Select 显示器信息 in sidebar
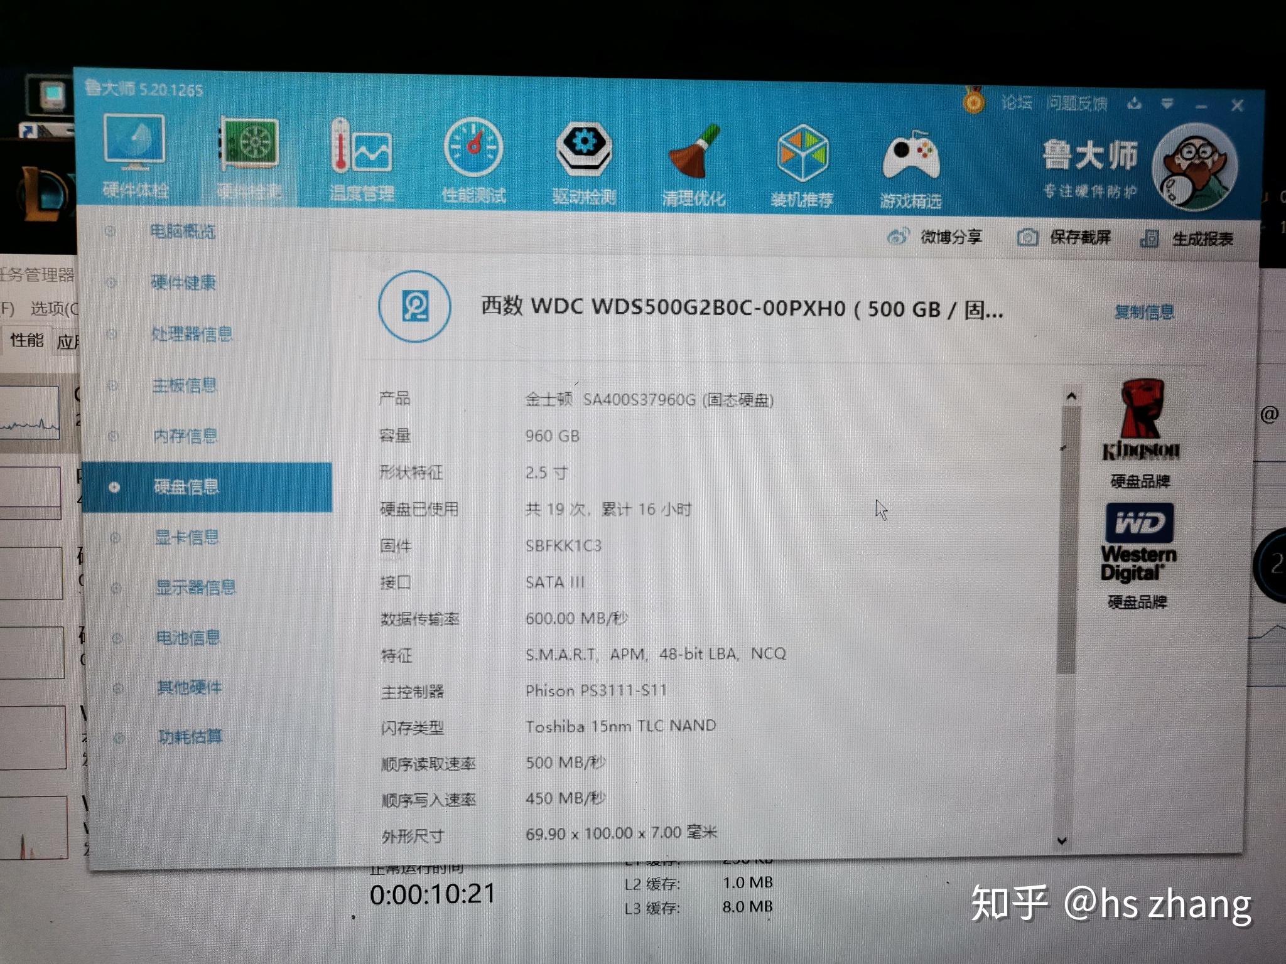 coord(196,587)
